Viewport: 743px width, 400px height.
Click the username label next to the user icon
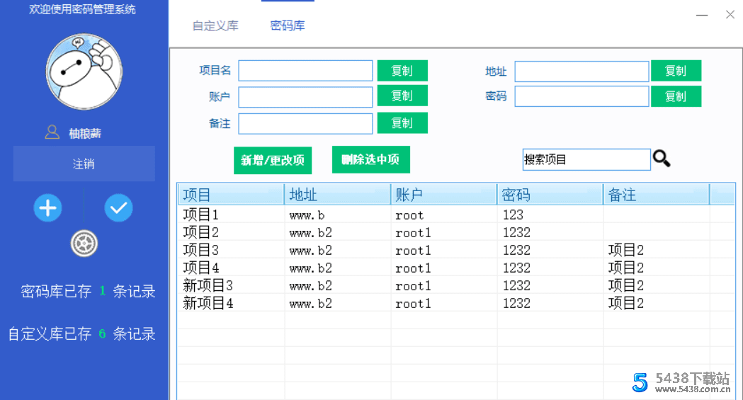tap(85, 134)
